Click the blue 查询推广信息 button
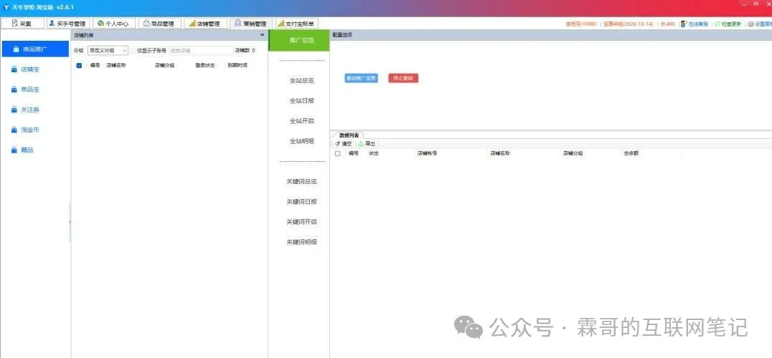The image size is (772, 358). click(x=361, y=78)
